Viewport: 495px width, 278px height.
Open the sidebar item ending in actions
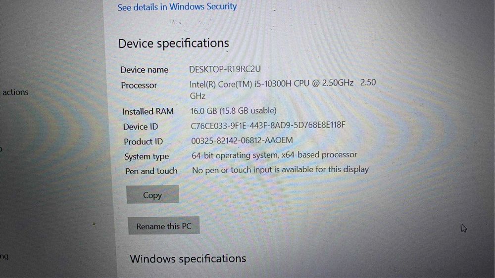pyautogui.click(x=14, y=92)
